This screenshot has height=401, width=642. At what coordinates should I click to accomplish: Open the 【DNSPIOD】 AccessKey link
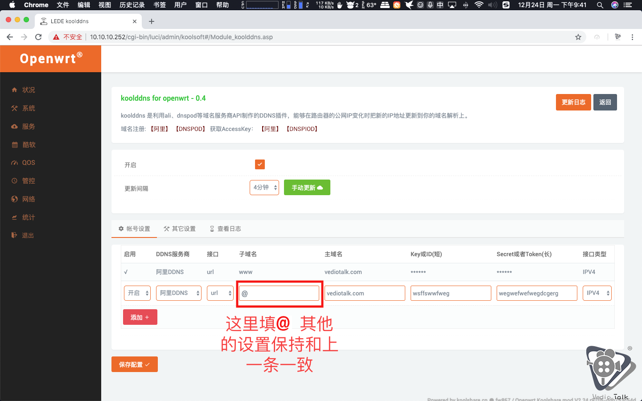pos(302,129)
